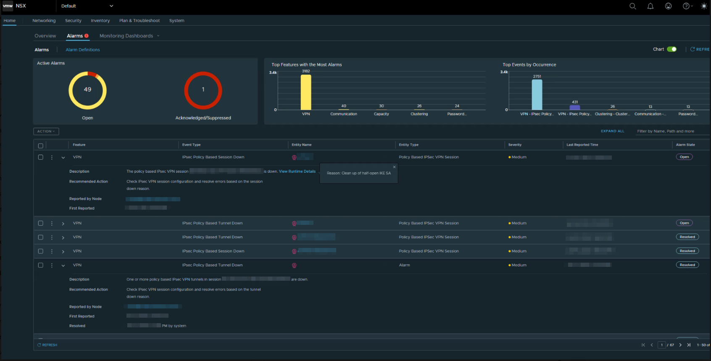Image resolution: width=711 pixels, height=361 pixels.
Task: Click EXPAND ALL
Action: (612, 131)
